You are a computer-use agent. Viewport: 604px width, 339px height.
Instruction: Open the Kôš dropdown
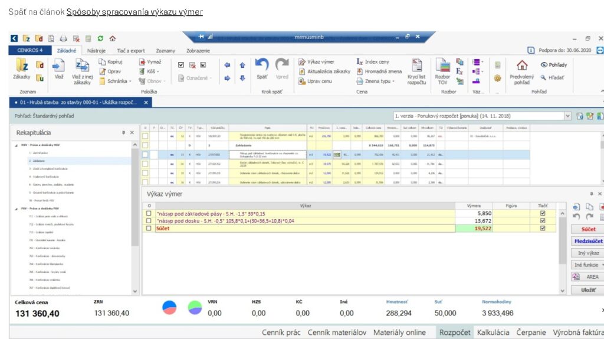point(149,71)
